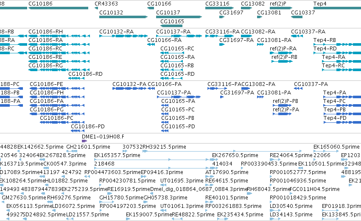
Task: Click transcript CG10186-RG
Action: (x=59, y=70)
